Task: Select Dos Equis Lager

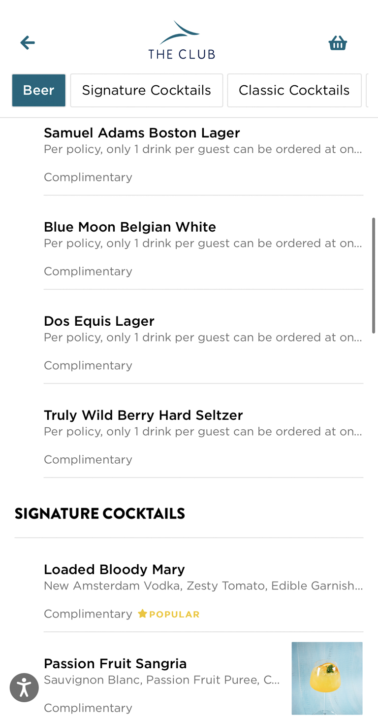Action: pos(99,321)
